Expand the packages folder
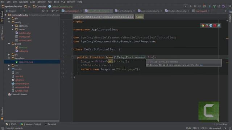The width and height of the screenshot is (232, 130). tap(13, 26)
